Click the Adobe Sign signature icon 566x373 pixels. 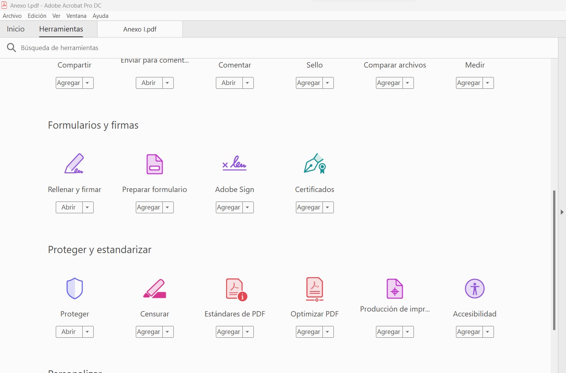(234, 164)
